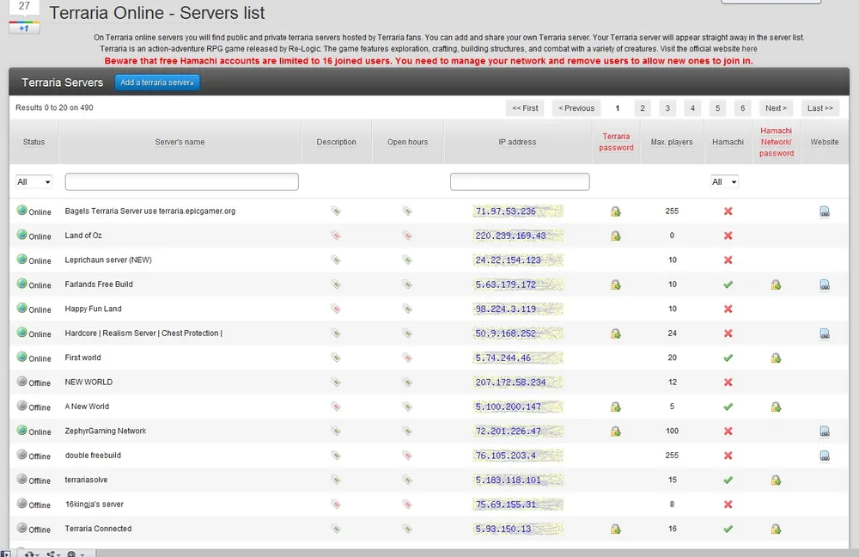Focus the IP address filter field
The image size is (859, 557).
(x=520, y=181)
